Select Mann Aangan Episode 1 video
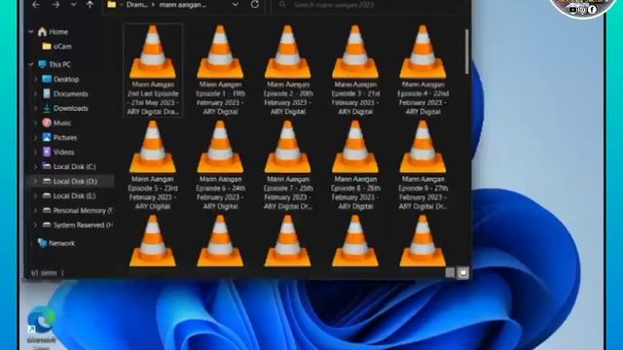The width and height of the screenshot is (623, 350). pyautogui.click(x=221, y=70)
